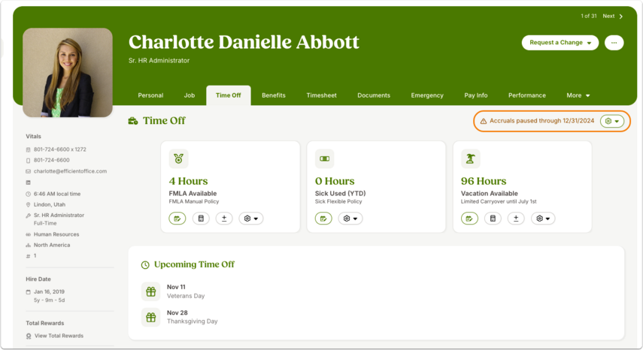Expand Vacation card settings gear dropdown

[543, 219]
